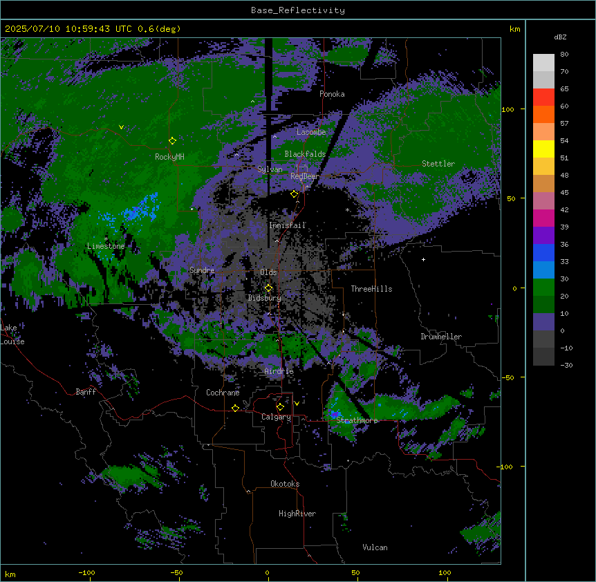Click the Blackfalds city label
Screen dimensions: 596x582
305,154
